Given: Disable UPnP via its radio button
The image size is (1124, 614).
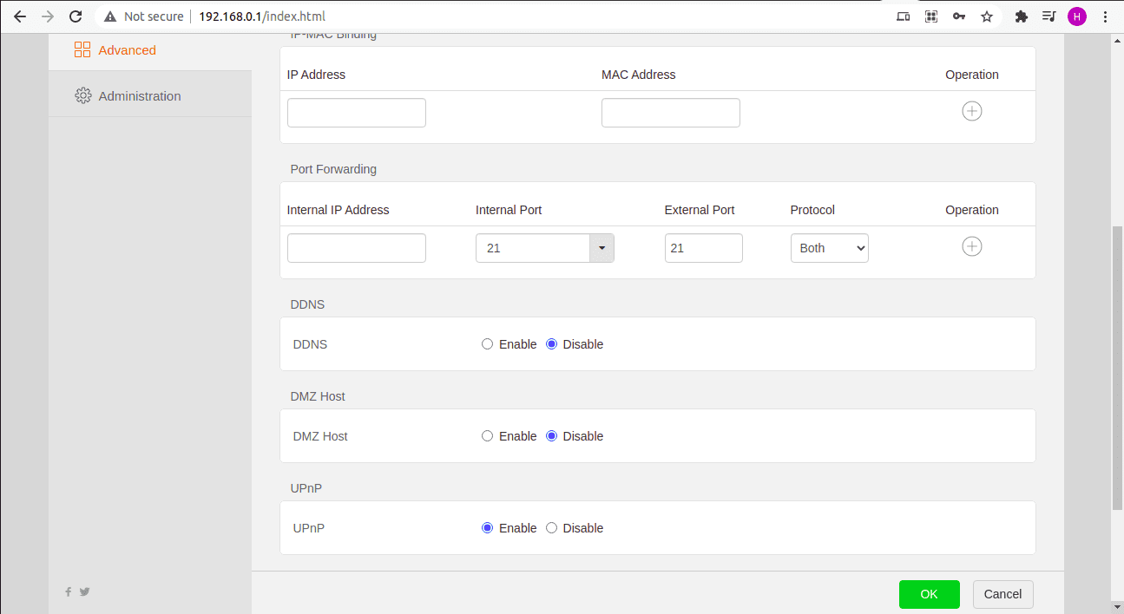Looking at the screenshot, I should click(x=551, y=527).
